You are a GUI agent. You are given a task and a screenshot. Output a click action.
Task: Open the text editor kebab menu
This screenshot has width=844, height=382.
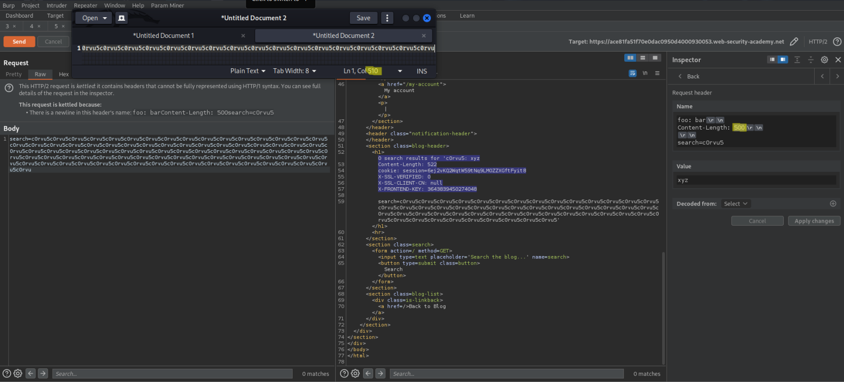pos(387,18)
